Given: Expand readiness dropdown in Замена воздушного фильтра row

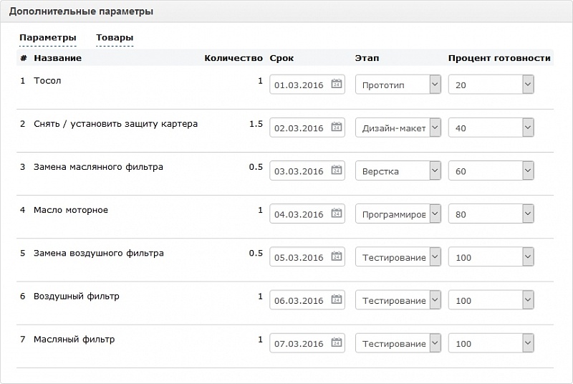Looking at the screenshot, I should (528, 257).
